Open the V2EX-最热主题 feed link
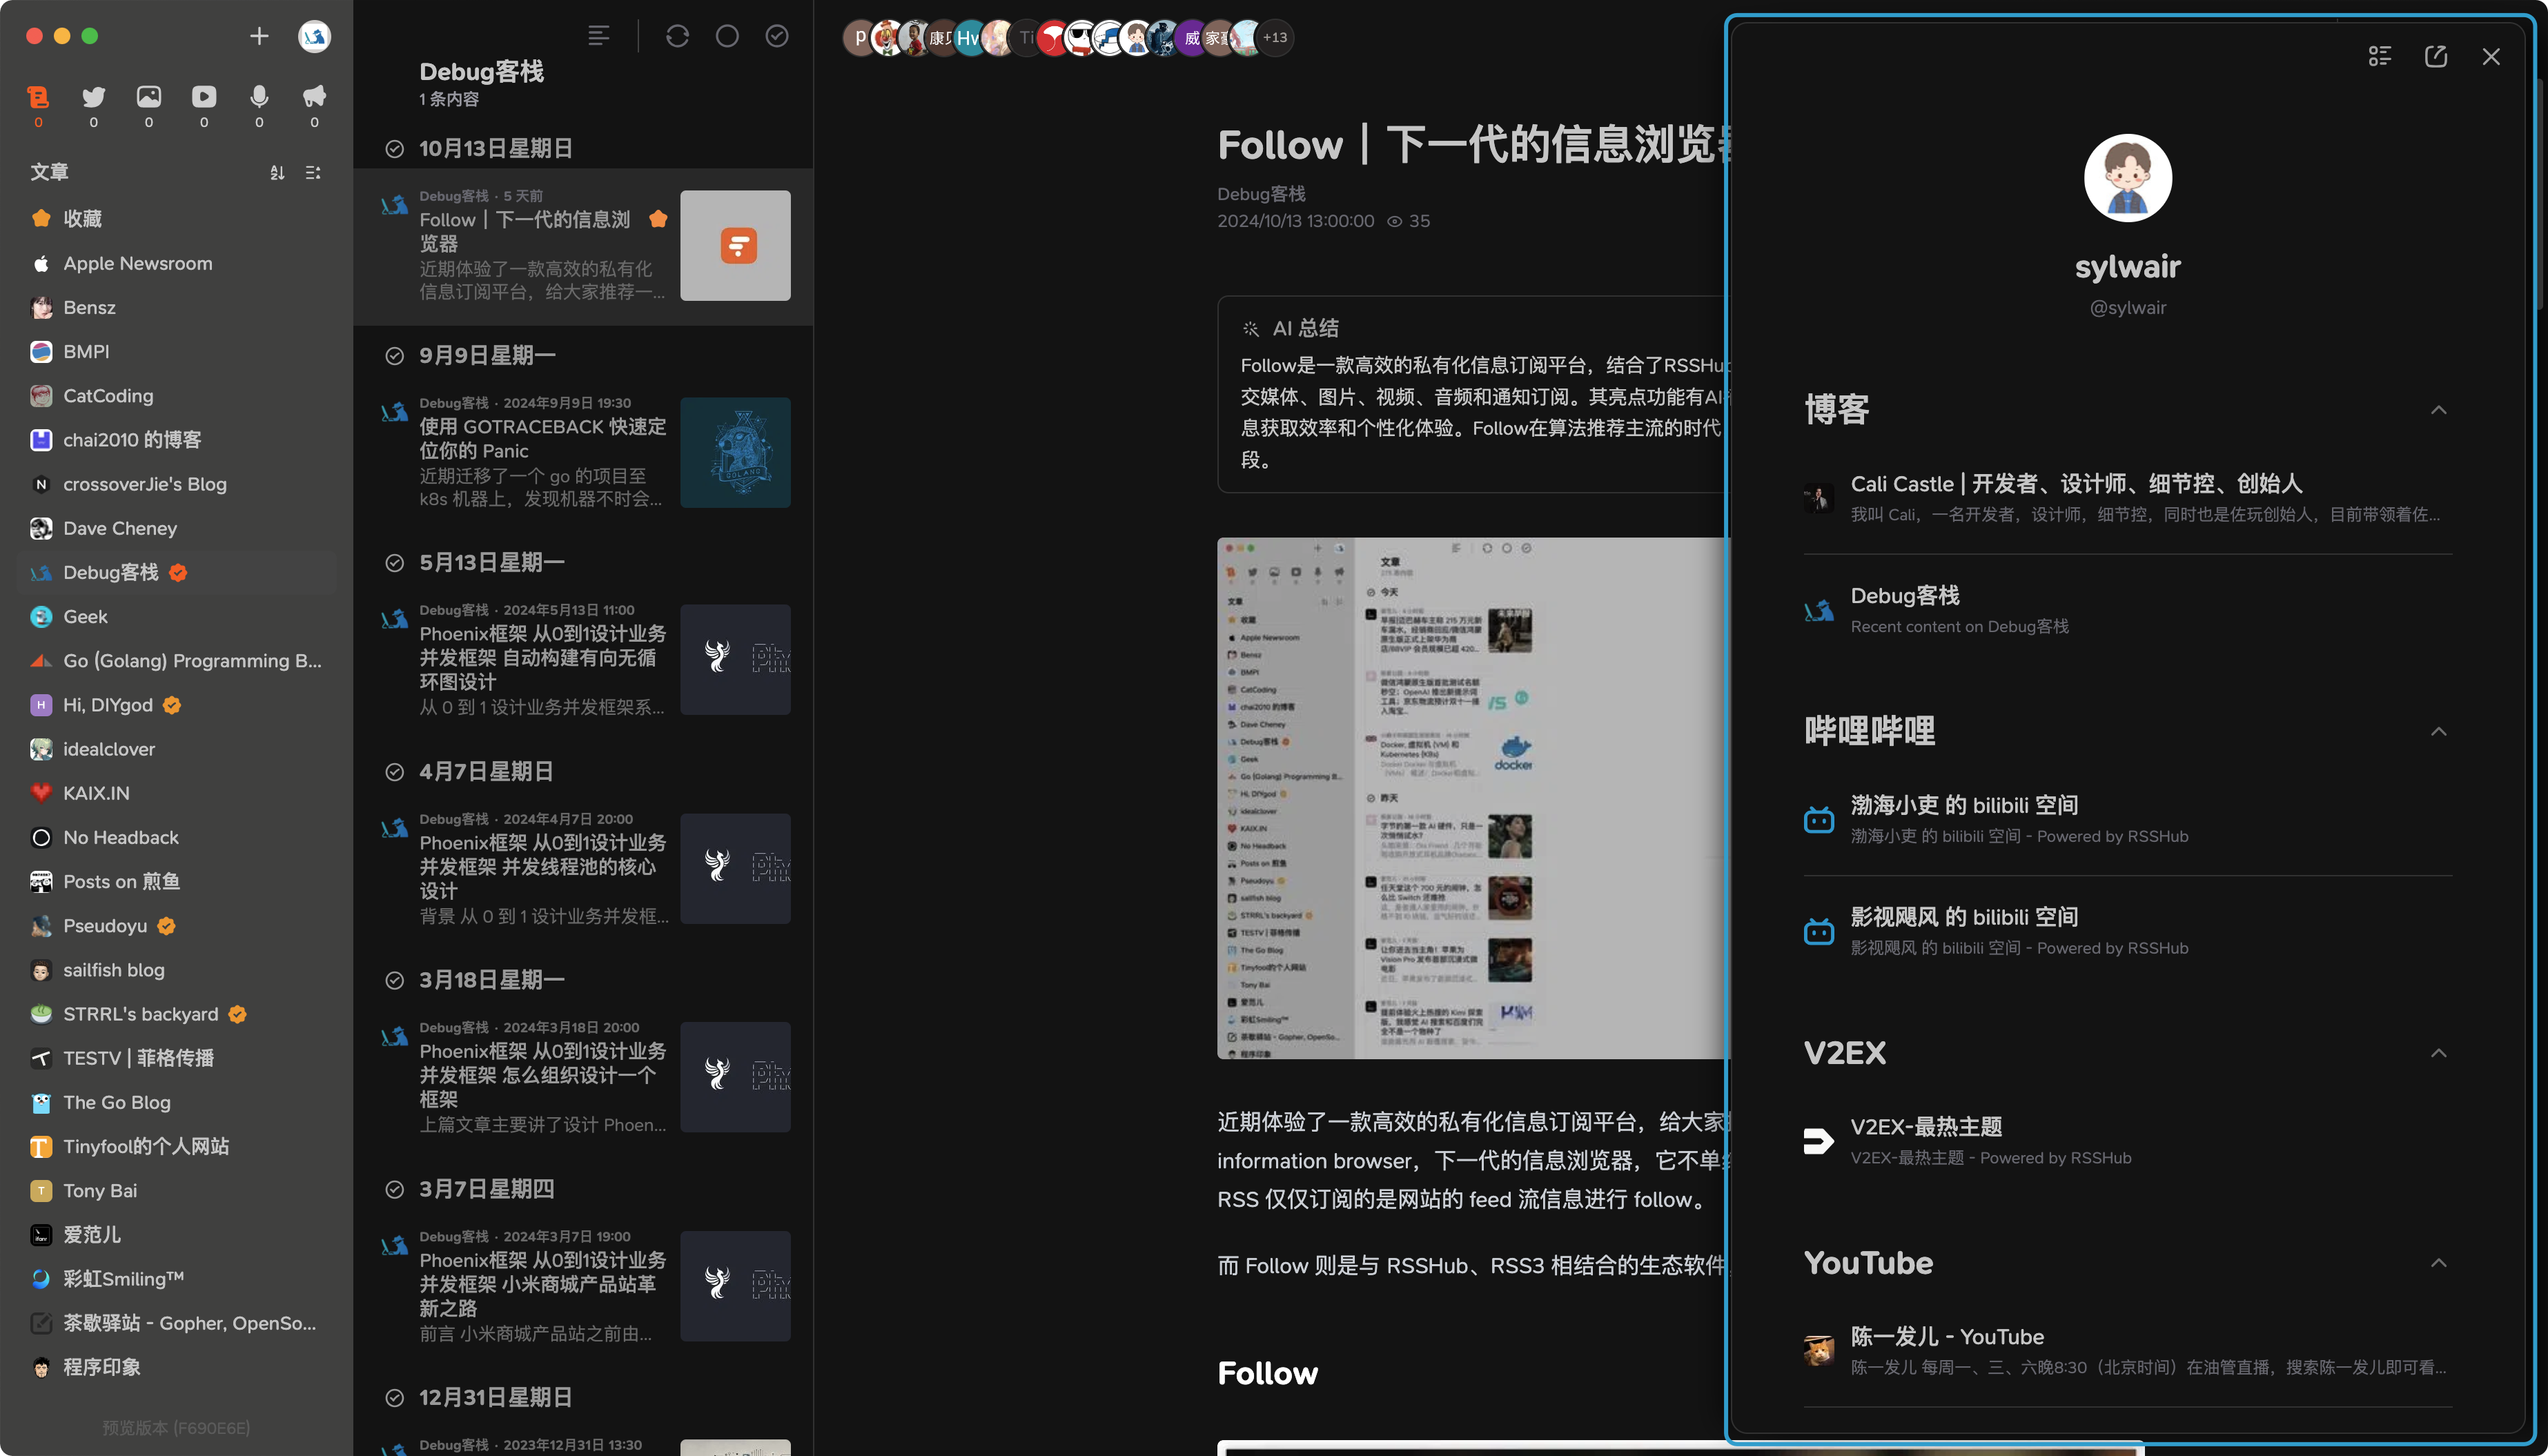Screen dimensions: 2548x1456 pos(1926,1127)
